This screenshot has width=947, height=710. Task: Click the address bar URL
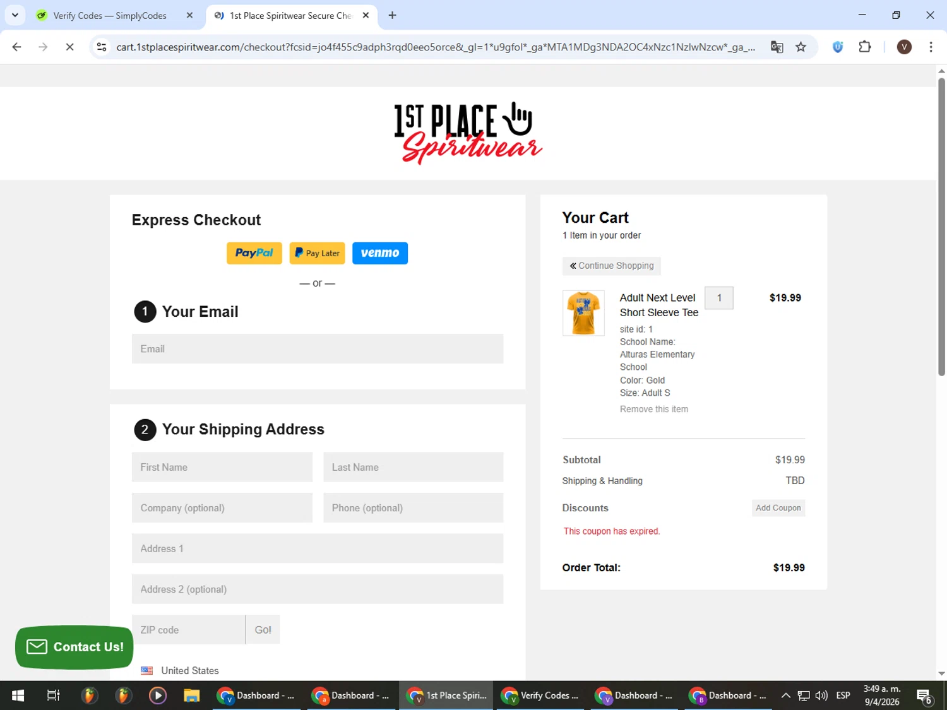click(x=436, y=47)
